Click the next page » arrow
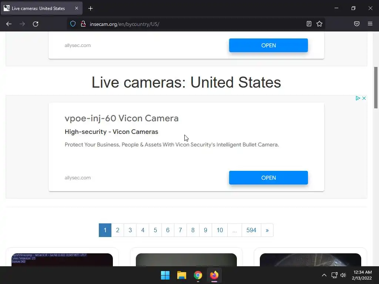The image size is (379, 284). [x=267, y=230]
